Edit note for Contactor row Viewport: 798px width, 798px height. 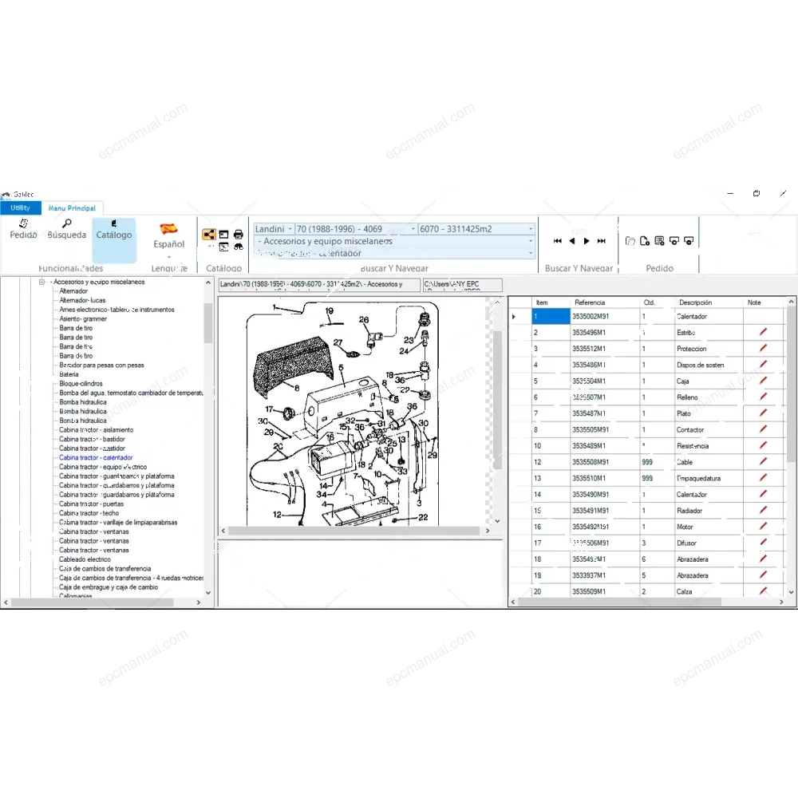tap(763, 429)
